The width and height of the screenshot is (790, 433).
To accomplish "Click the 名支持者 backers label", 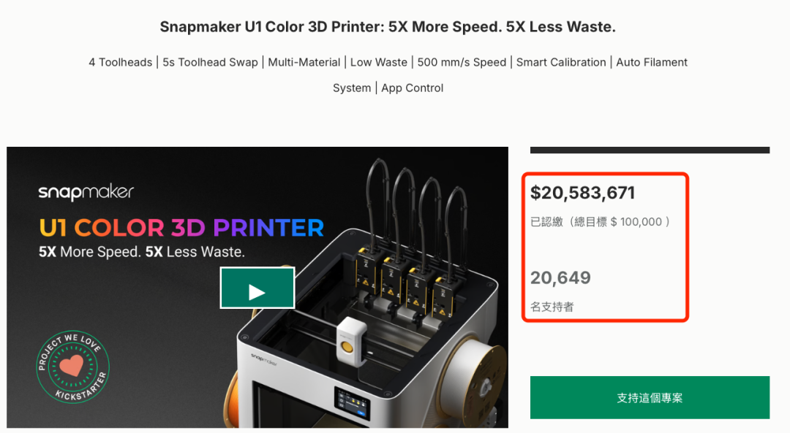I will point(552,307).
